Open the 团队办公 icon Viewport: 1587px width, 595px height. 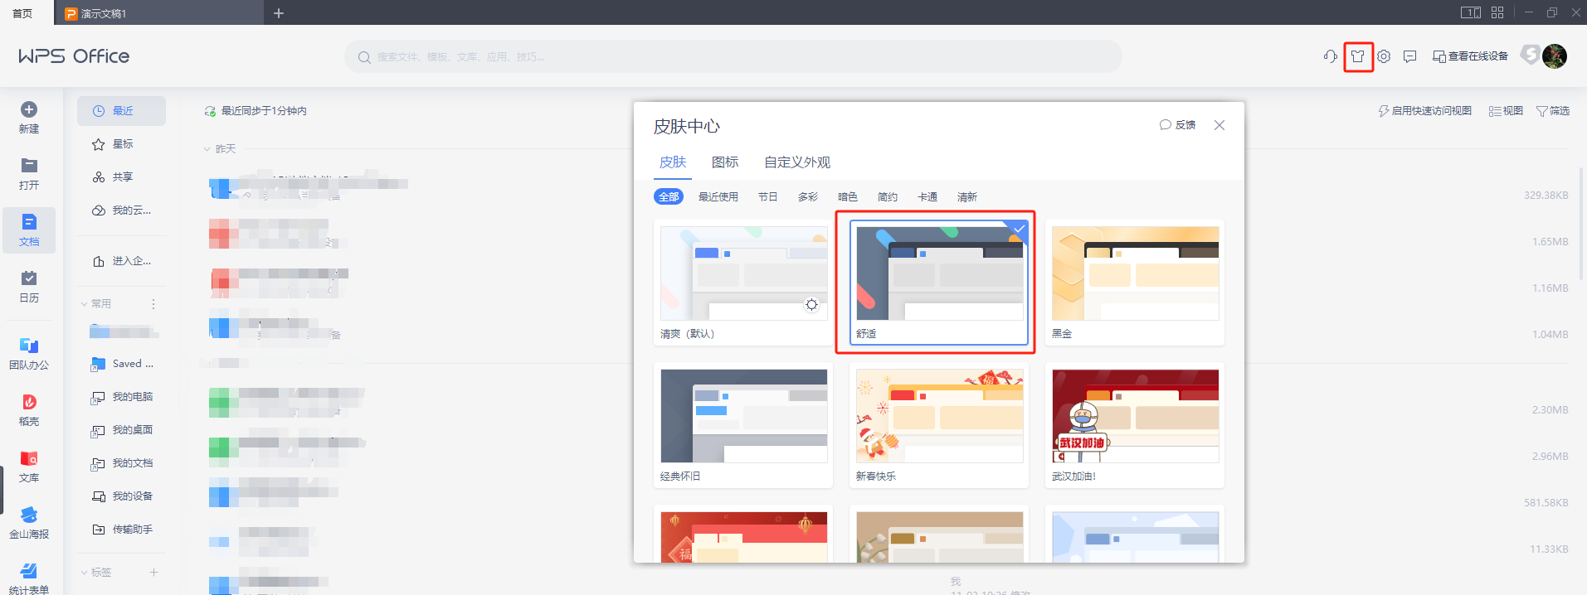tap(29, 346)
